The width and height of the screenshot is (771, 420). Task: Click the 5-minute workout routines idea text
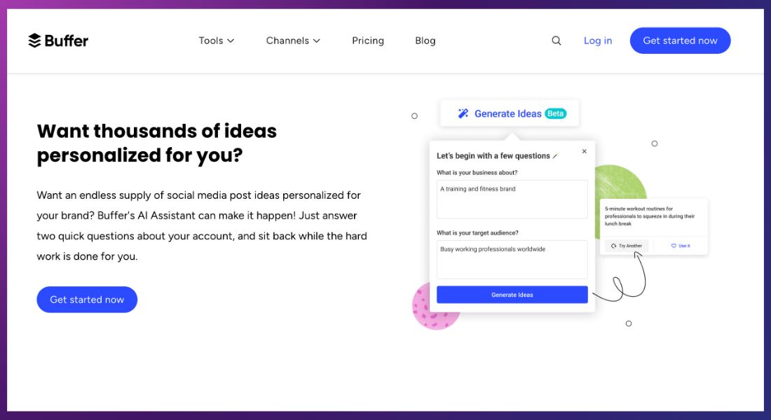[650, 216]
